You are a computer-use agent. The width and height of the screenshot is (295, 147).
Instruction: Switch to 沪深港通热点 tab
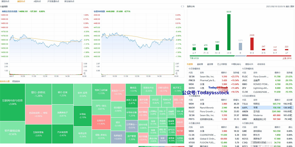(53, 1)
